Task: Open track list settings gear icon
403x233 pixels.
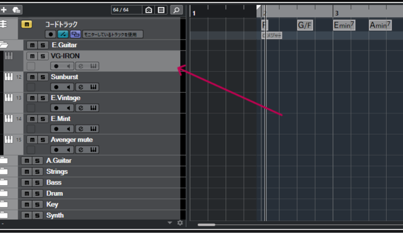Action: [x=180, y=223]
